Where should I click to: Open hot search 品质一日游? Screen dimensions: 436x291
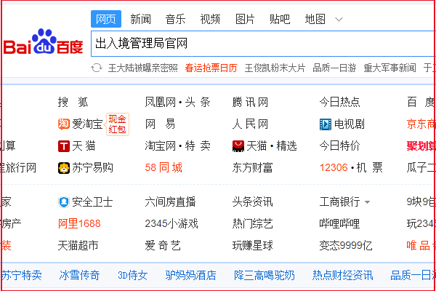pos(334,68)
